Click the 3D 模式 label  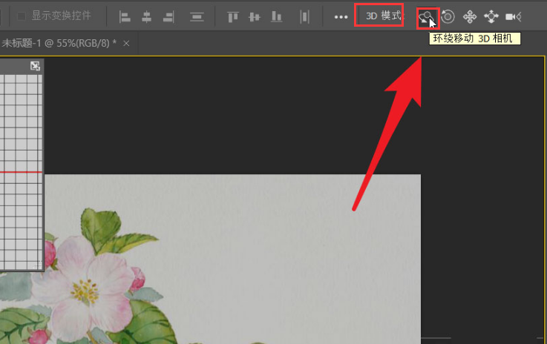(384, 16)
